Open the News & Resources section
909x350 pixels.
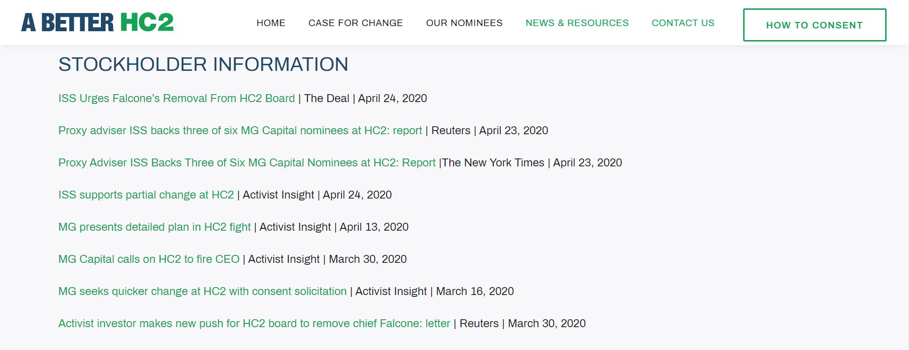[577, 23]
